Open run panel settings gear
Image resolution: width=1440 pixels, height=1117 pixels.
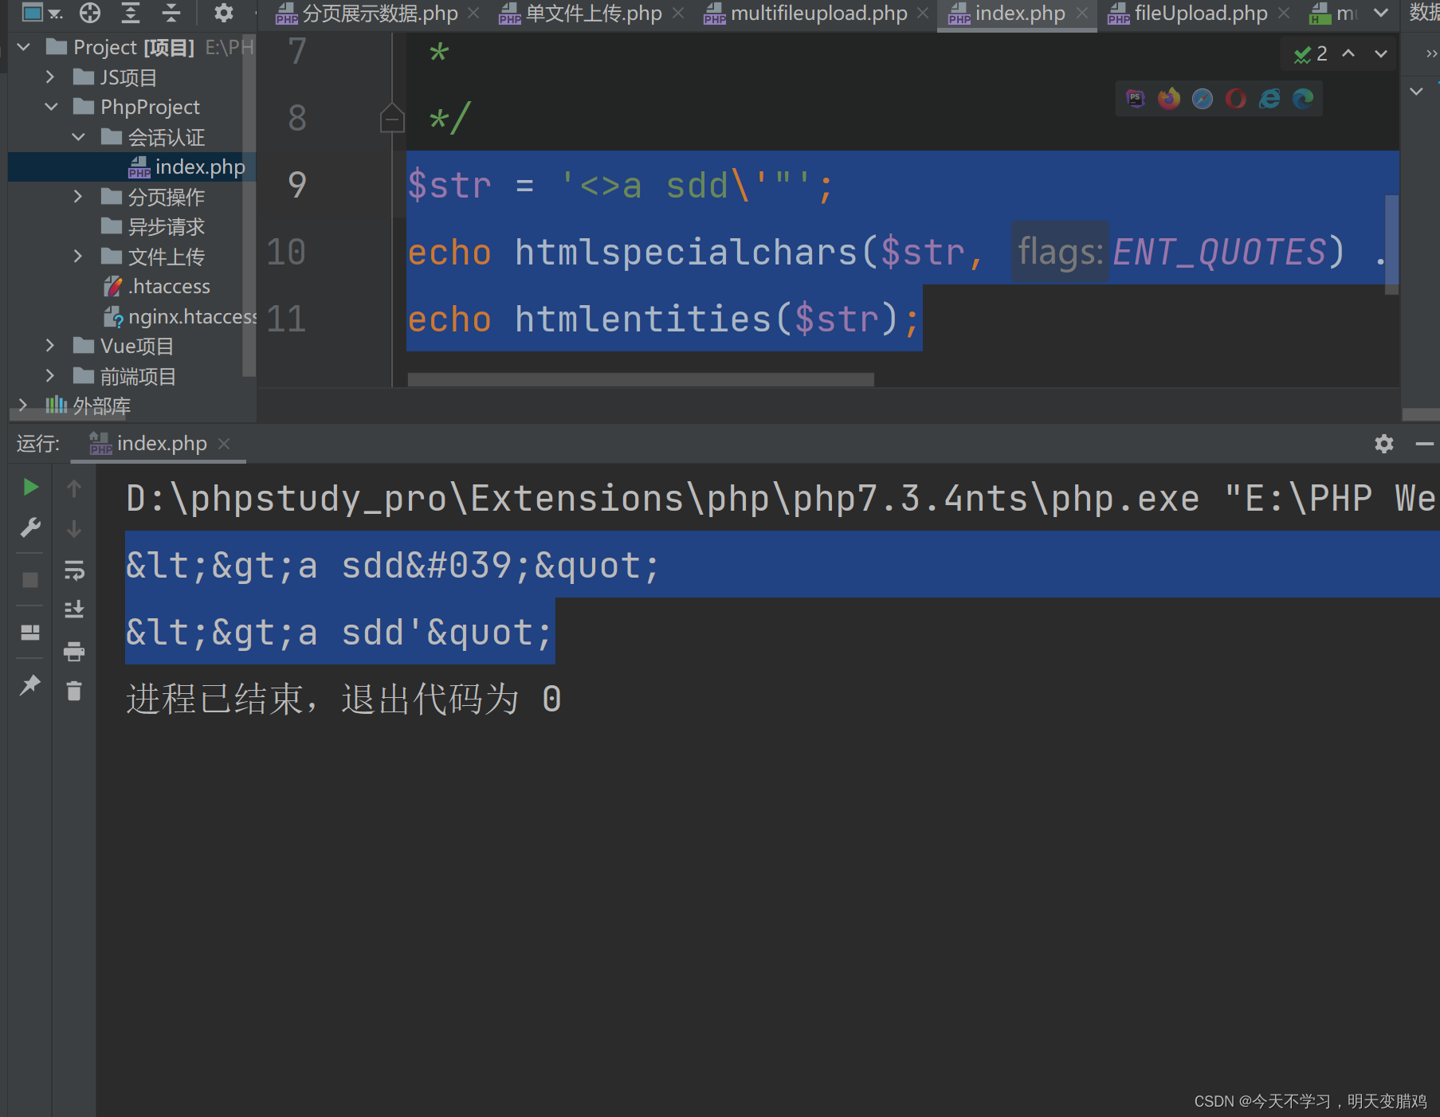[1384, 444]
